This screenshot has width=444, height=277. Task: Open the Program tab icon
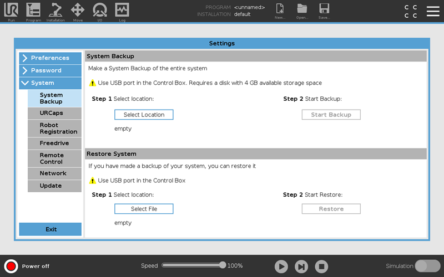[33, 11]
